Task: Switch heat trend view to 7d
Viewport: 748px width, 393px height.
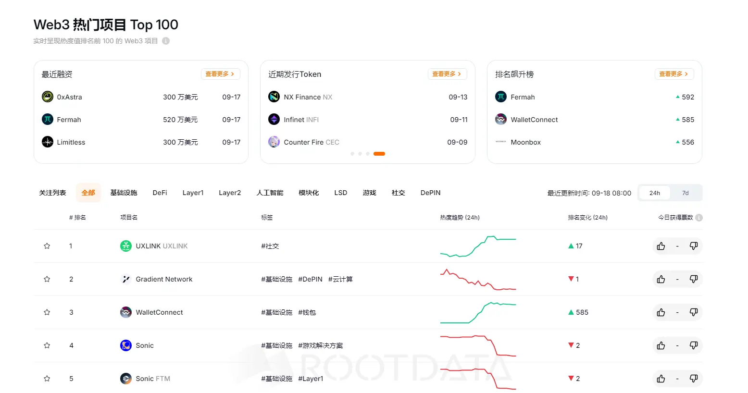Action: [685, 192]
